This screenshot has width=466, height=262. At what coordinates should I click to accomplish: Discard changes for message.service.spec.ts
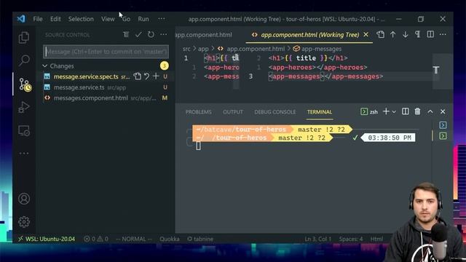coord(146,76)
